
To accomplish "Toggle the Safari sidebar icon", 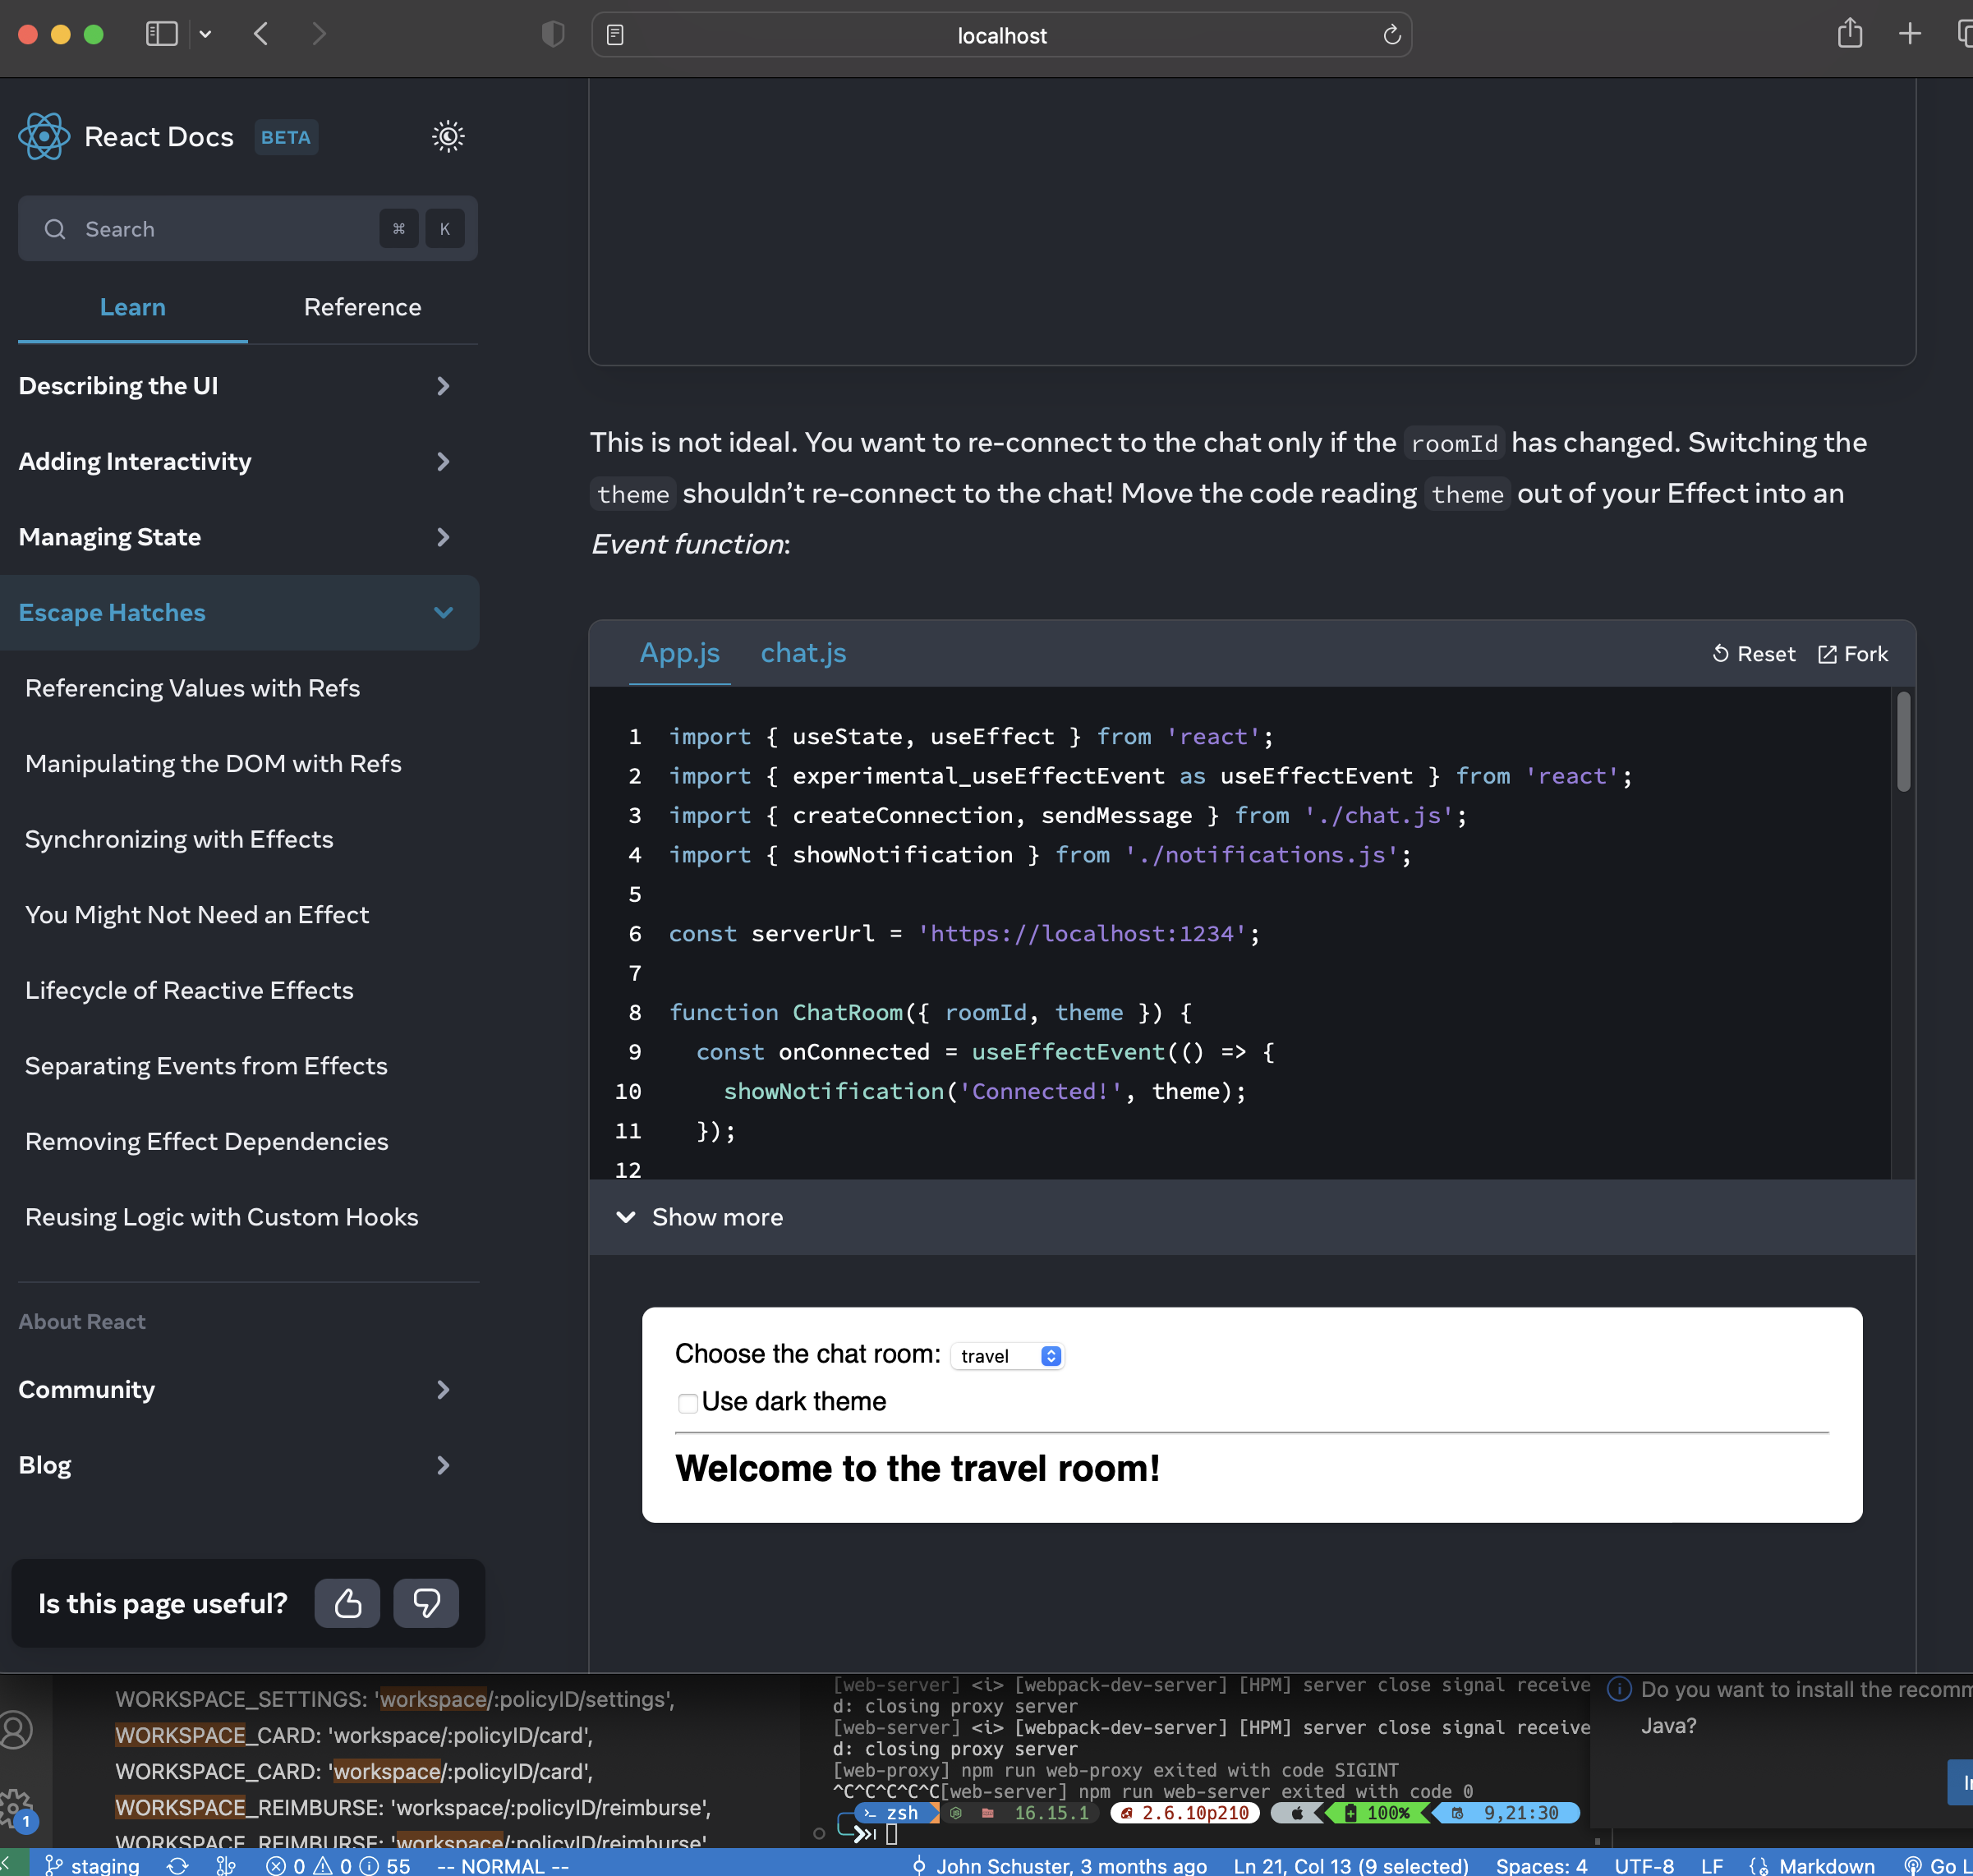I will (161, 34).
